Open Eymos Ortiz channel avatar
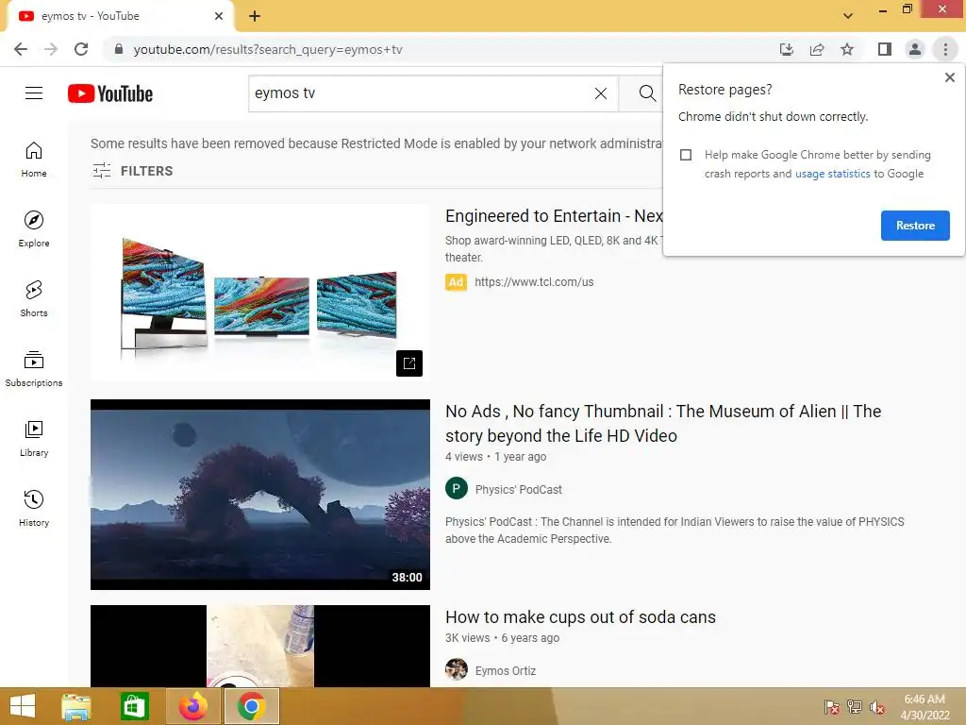Screen dimensions: 966x725 click(457, 669)
